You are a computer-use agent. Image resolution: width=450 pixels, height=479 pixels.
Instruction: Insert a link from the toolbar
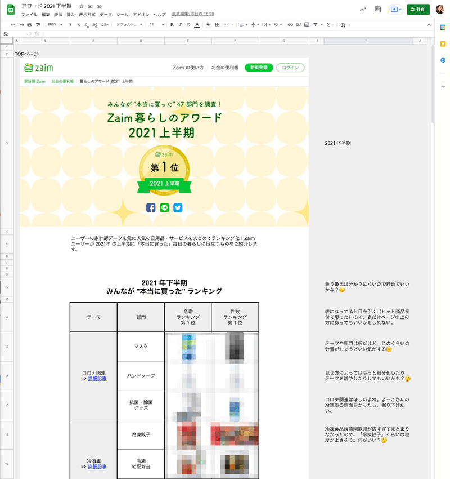pyautogui.click(x=290, y=25)
